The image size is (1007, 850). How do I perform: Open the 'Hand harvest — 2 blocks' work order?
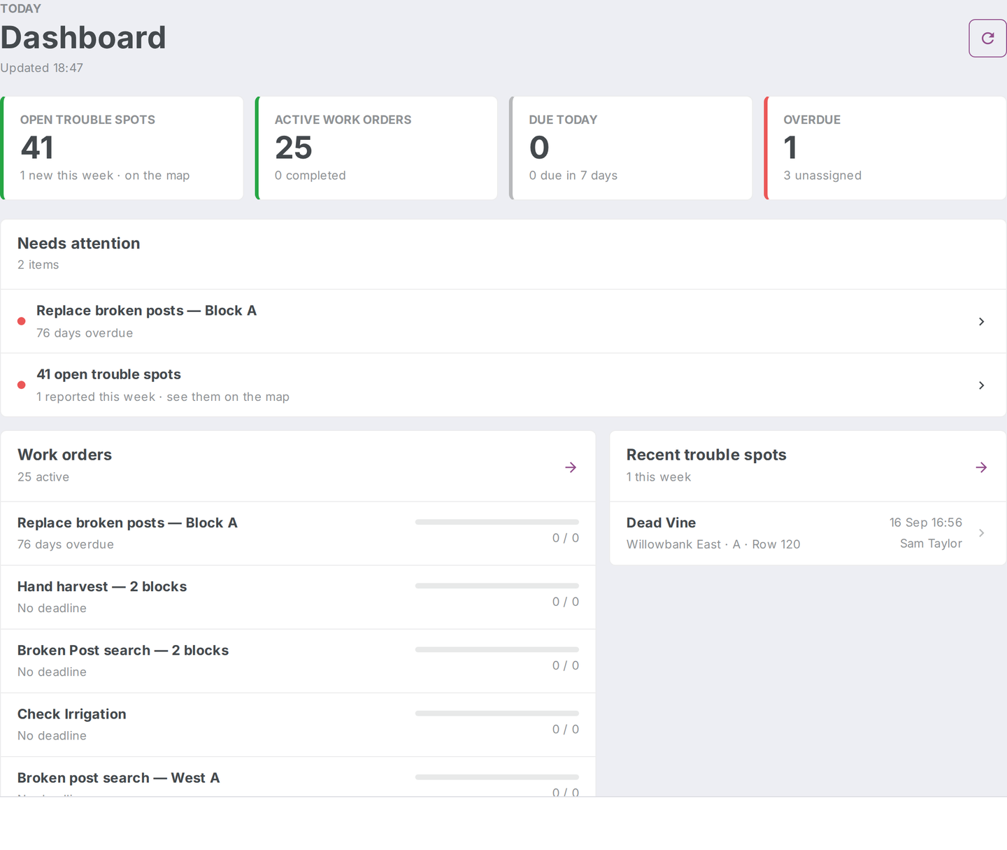(298, 597)
